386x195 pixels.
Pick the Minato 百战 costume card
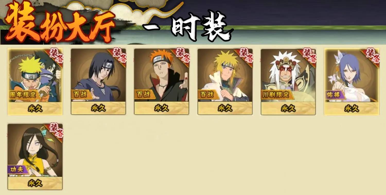225,82
